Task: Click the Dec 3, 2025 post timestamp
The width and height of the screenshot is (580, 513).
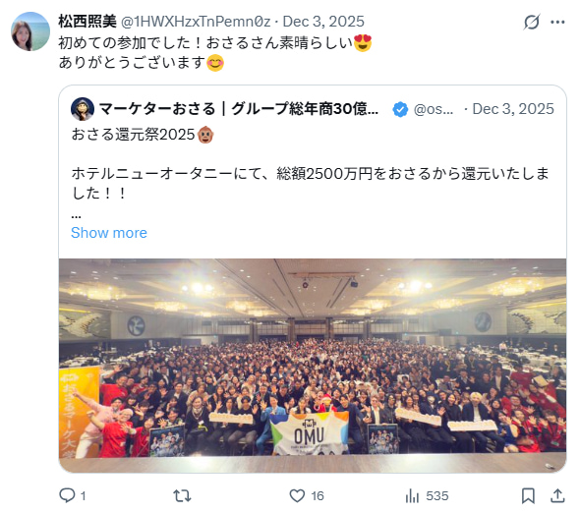Action: pyautogui.click(x=323, y=22)
